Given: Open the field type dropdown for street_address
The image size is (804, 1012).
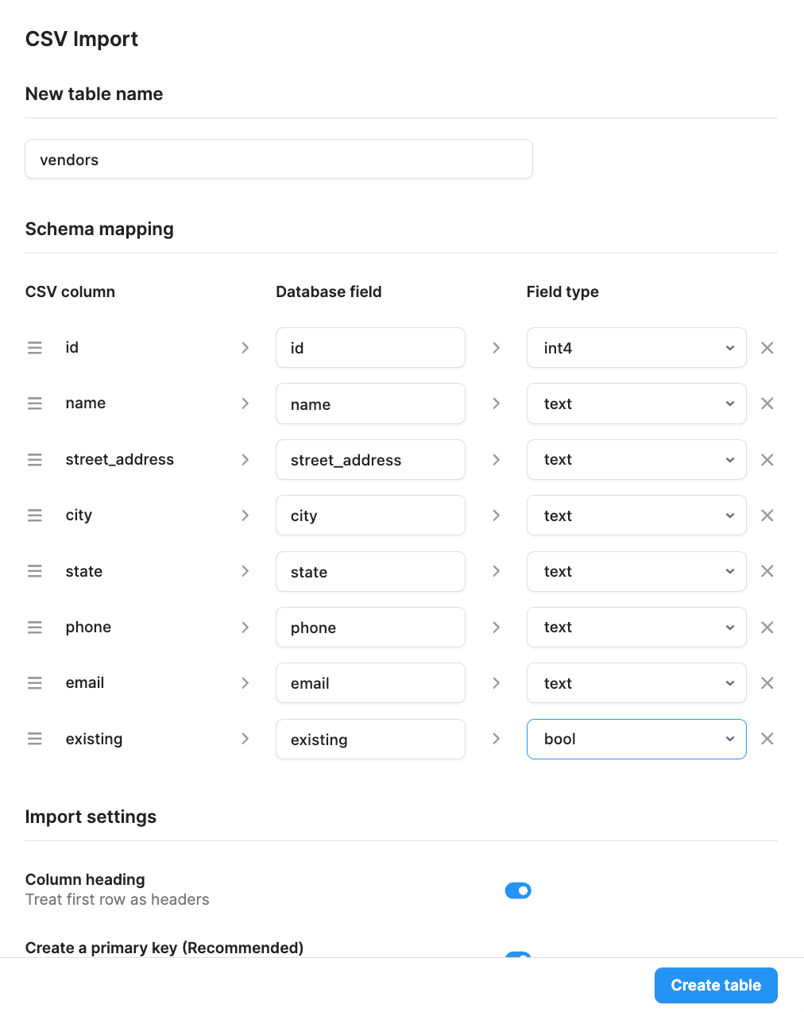Looking at the screenshot, I should point(636,460).
